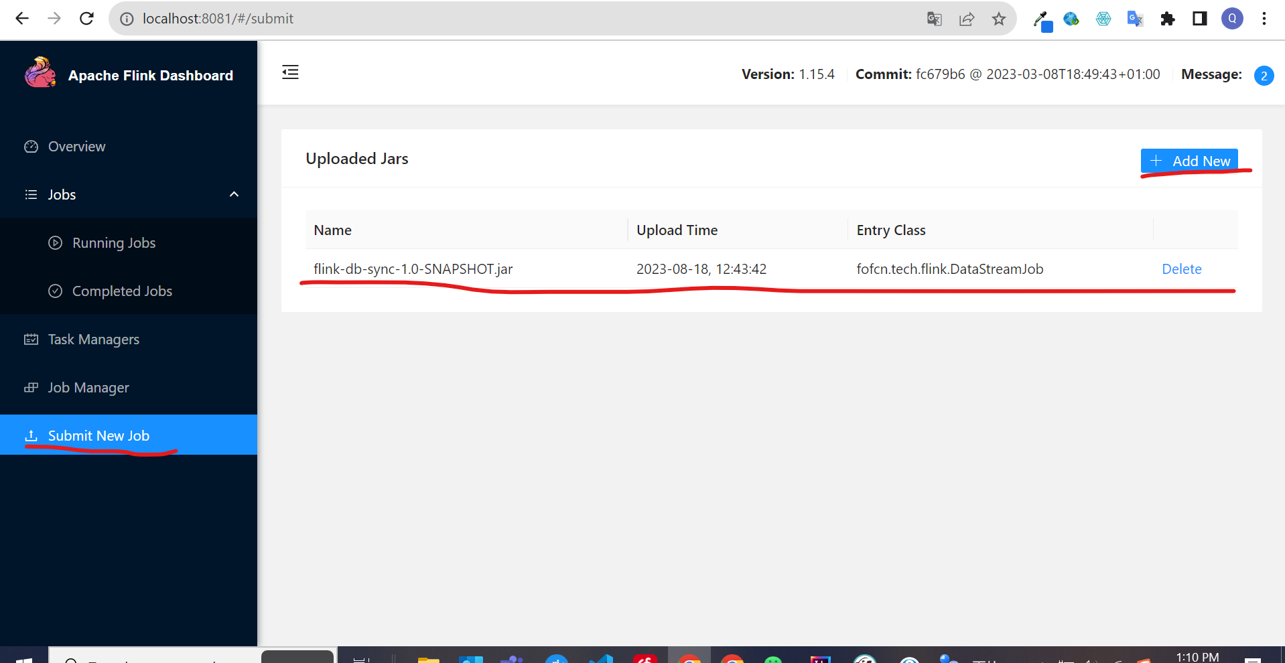Open the browser extensions puzzle icon
The height and width of the screenshot is (663, 1285).
1167,19
